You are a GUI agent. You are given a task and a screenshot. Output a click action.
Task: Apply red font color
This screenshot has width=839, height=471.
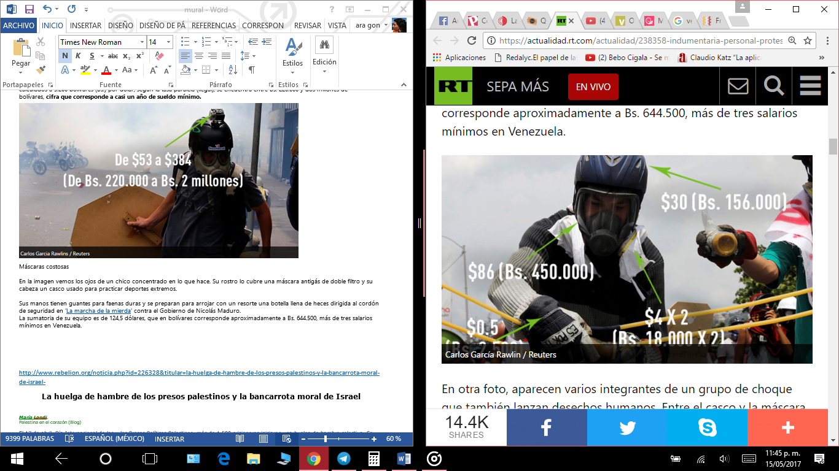106,70
